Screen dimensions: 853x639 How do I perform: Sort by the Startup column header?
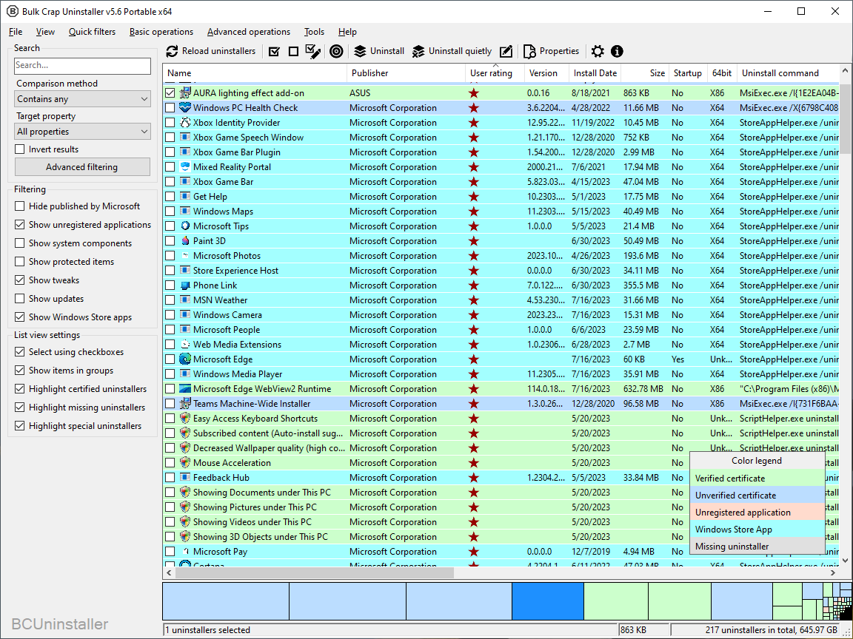tap(688, 72)
